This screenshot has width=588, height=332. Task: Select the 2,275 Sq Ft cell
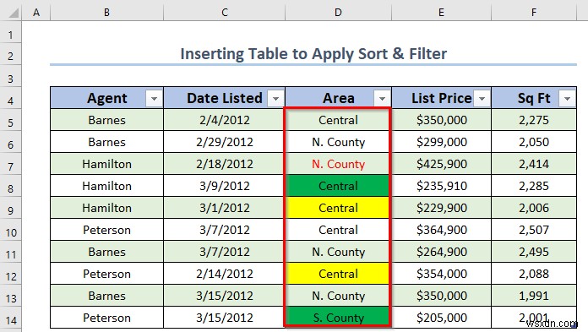pyautogui.click(x=534, y=120)
